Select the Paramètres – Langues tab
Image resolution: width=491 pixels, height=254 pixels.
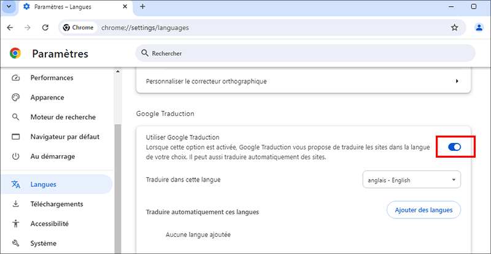click(75, 7)
